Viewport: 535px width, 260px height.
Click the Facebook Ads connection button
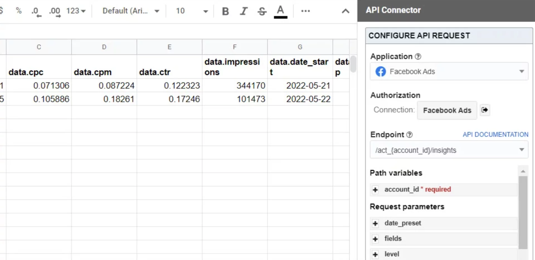click(x=447, y=110)
